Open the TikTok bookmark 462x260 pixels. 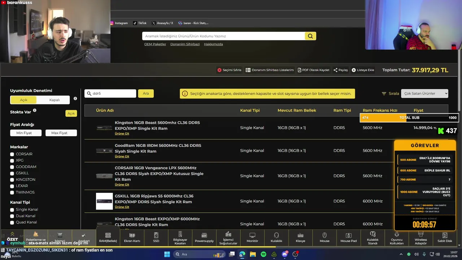pos(140,23)
